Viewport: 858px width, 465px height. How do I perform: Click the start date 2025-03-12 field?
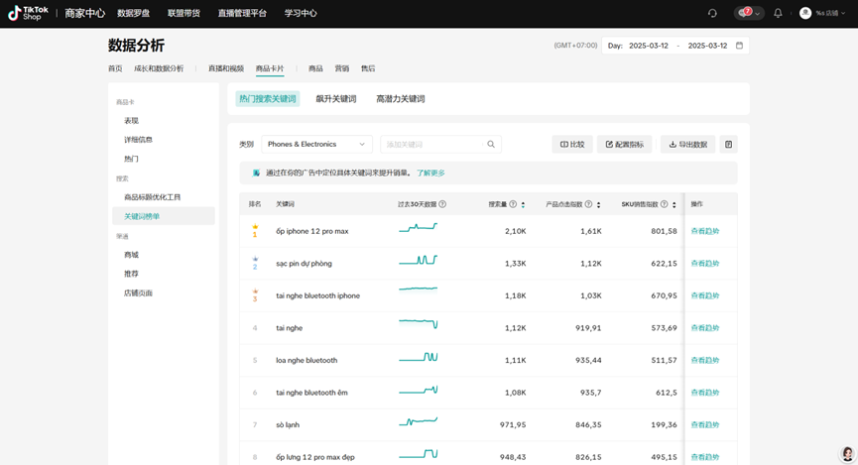[x=649, y=46]
